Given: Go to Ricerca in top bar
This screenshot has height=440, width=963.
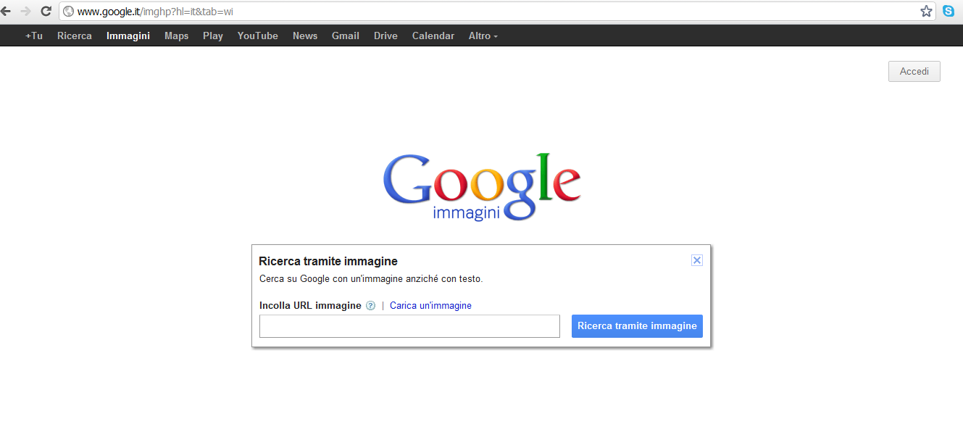Looking at the screenshot, I should [75, 36].
